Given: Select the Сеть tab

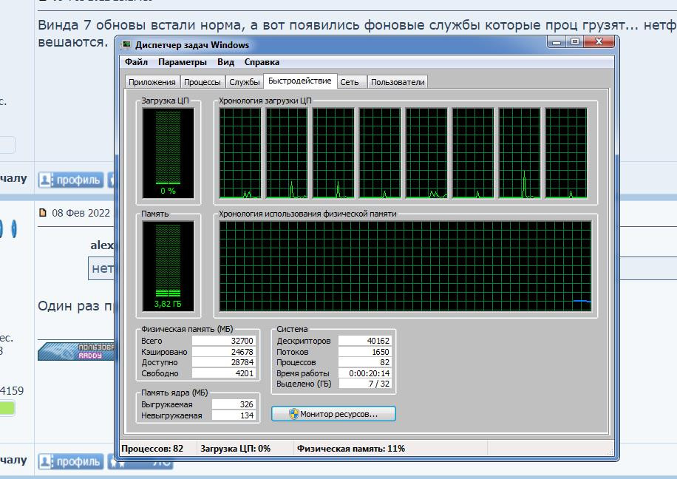Looking at the screenshot, I should (350, 82).
